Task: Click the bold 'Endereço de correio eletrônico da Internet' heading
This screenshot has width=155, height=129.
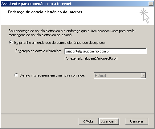Action: [x=45, y=12]
